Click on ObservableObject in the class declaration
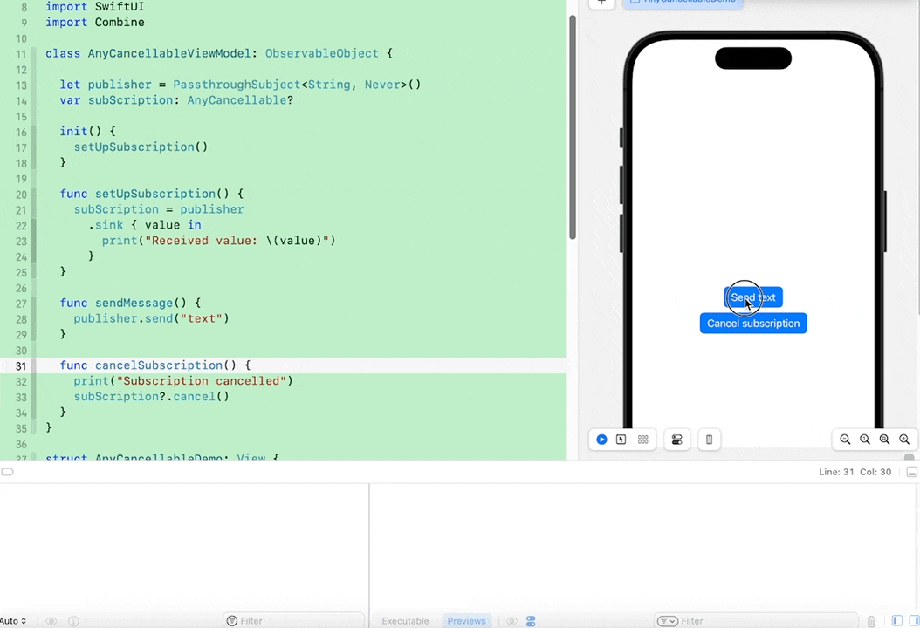 (321, 53)
